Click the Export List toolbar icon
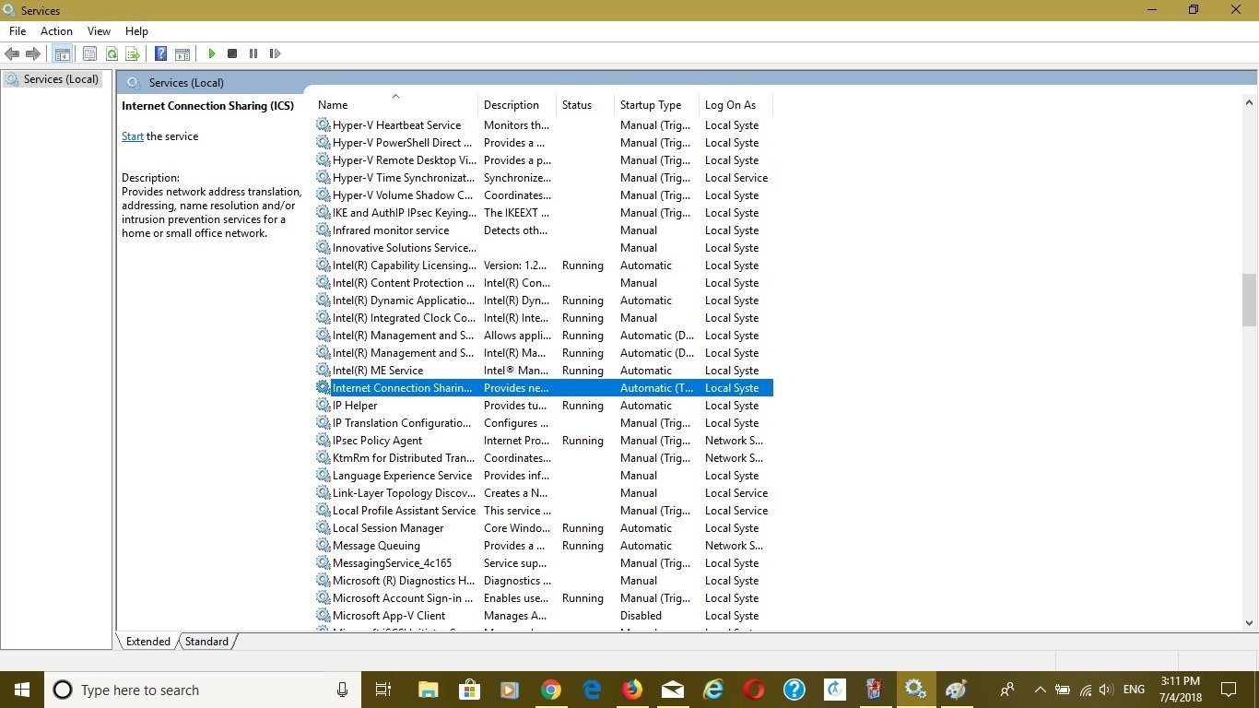The height and width of the screenshot is (708, 1259). (x=133, y=54)
